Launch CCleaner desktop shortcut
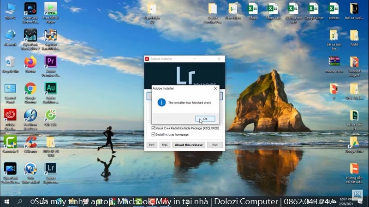 point(30,144)
